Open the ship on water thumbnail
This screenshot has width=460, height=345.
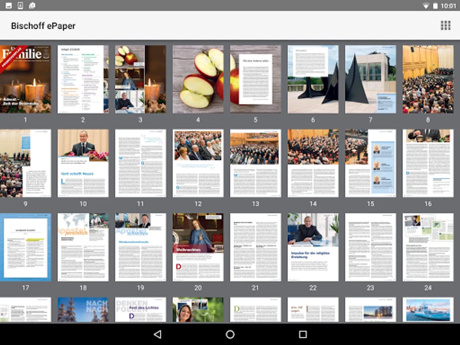[428, 310]
